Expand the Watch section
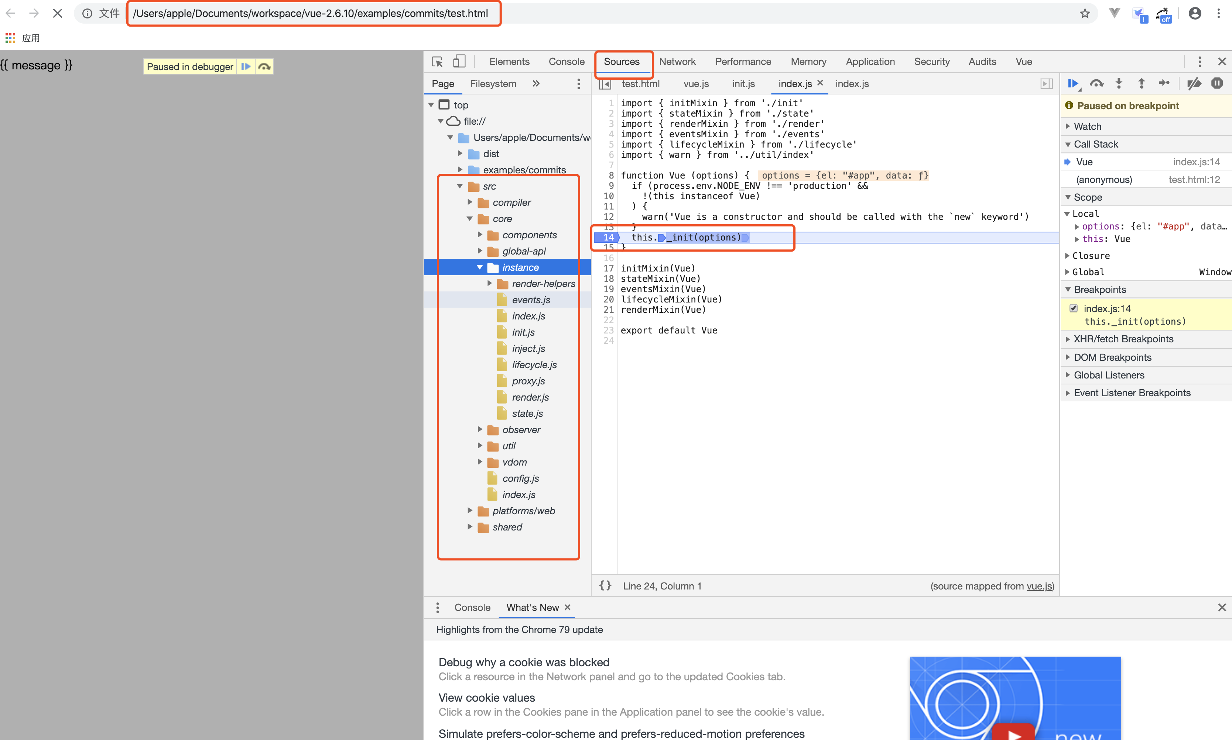 pos(1087,126)
